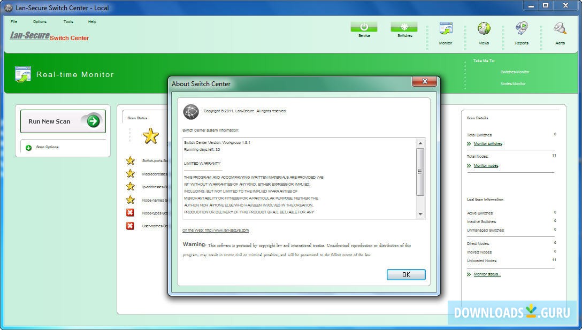Click the chevron beside Monitor switches
The image size is (582, 330).
click(469, 144)
